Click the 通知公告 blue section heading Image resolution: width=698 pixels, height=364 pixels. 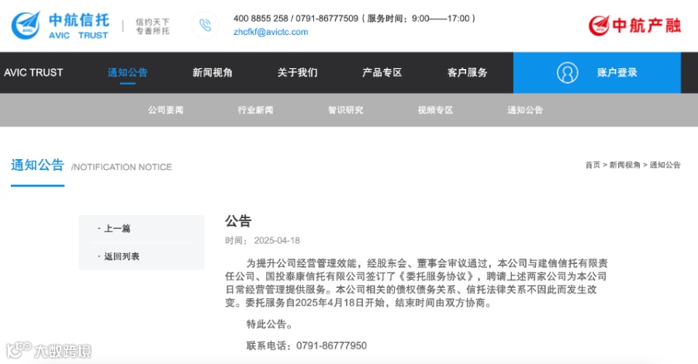[38, 165]
